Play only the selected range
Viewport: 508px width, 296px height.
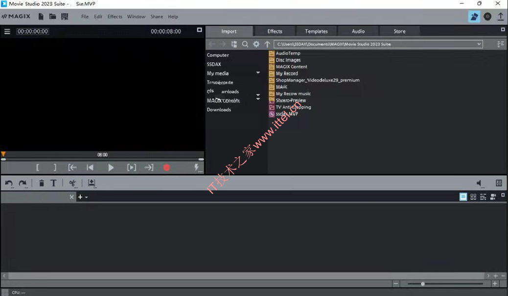click(x=132, y=167)
